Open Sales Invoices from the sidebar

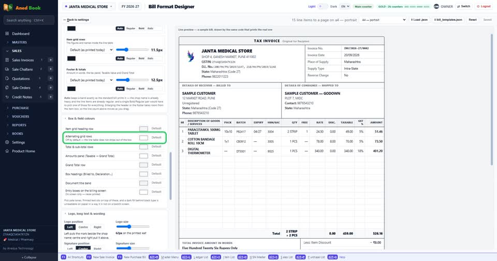pyautogui.click(x=23, y=60)
